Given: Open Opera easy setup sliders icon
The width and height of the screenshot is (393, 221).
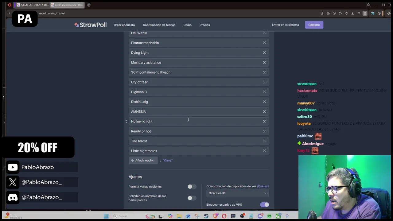Looking at the screenshot, I should 359,13.
